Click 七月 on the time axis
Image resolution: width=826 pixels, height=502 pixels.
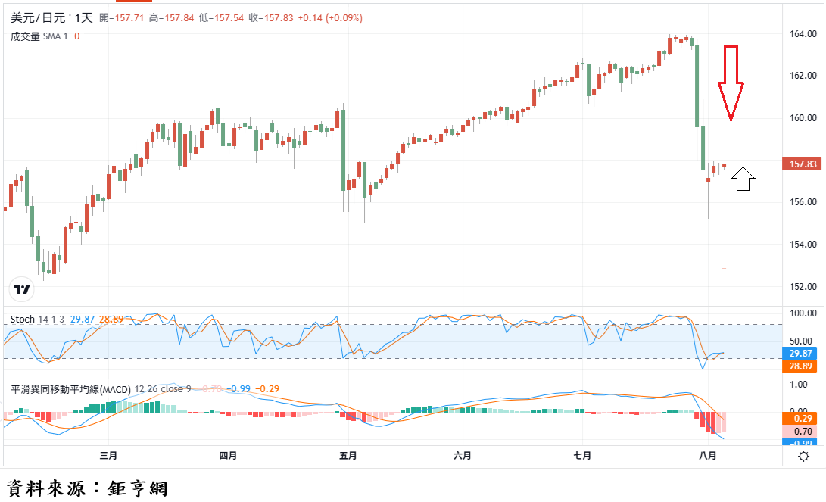coord(582,455)
